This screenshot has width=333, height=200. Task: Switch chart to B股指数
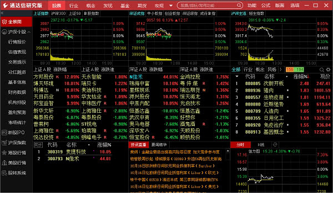pyautogui.click(x=92, y=13)
